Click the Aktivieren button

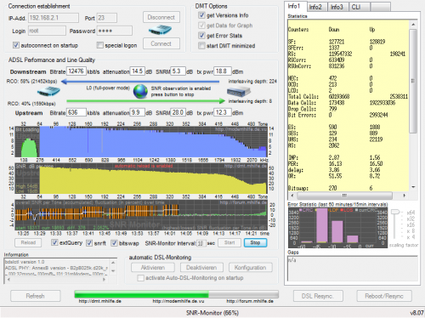pyautogui.click(x=153, y=268)
